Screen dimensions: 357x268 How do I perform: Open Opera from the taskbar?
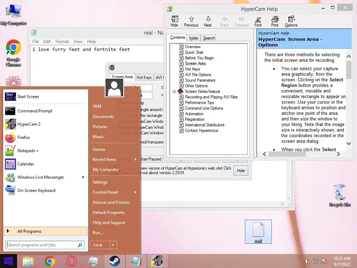click(71, 261)
